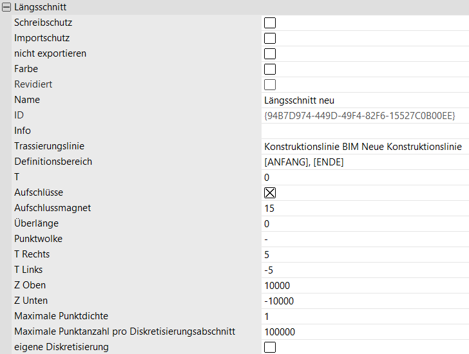
Task: Select the ID value field
Action: click(x=359, y=115)
